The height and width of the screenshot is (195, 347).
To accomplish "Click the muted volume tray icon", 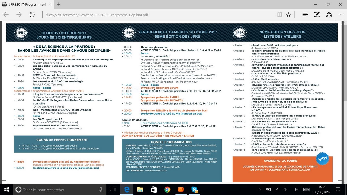I will [x=286, y=190].
